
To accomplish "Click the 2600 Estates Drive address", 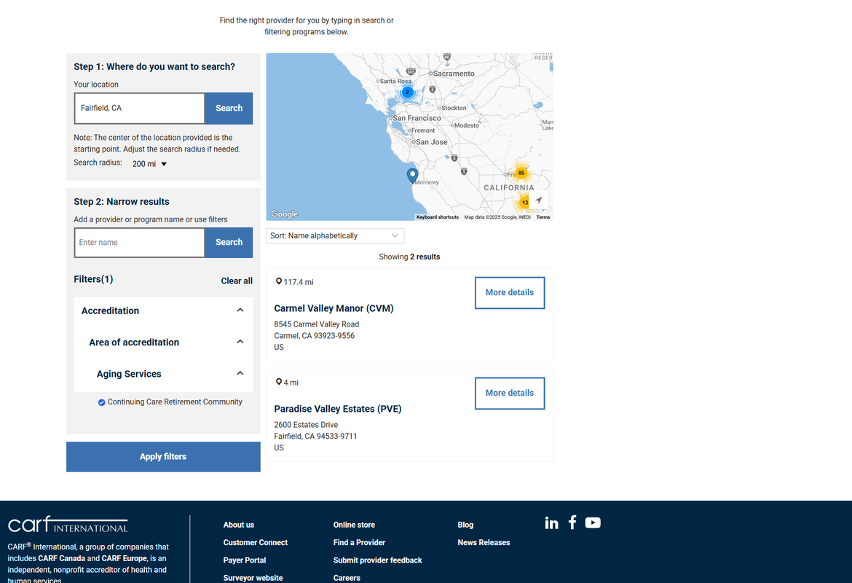I will [x=306, y=426].
